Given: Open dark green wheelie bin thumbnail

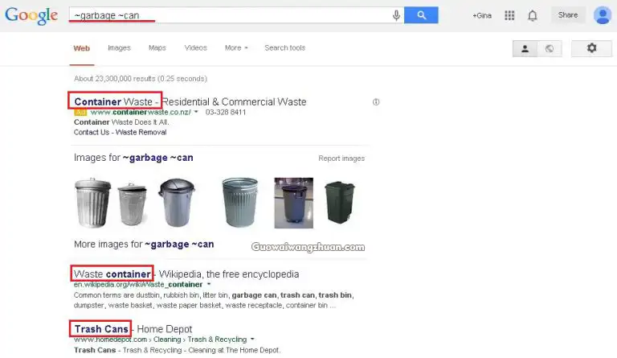Looking at the screenshot, I should click(340, 203).
